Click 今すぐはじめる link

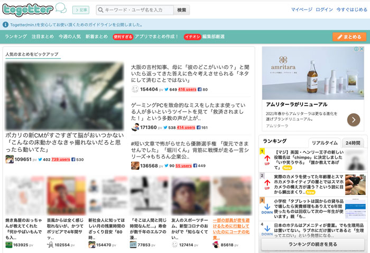click(x=351, y=9)
